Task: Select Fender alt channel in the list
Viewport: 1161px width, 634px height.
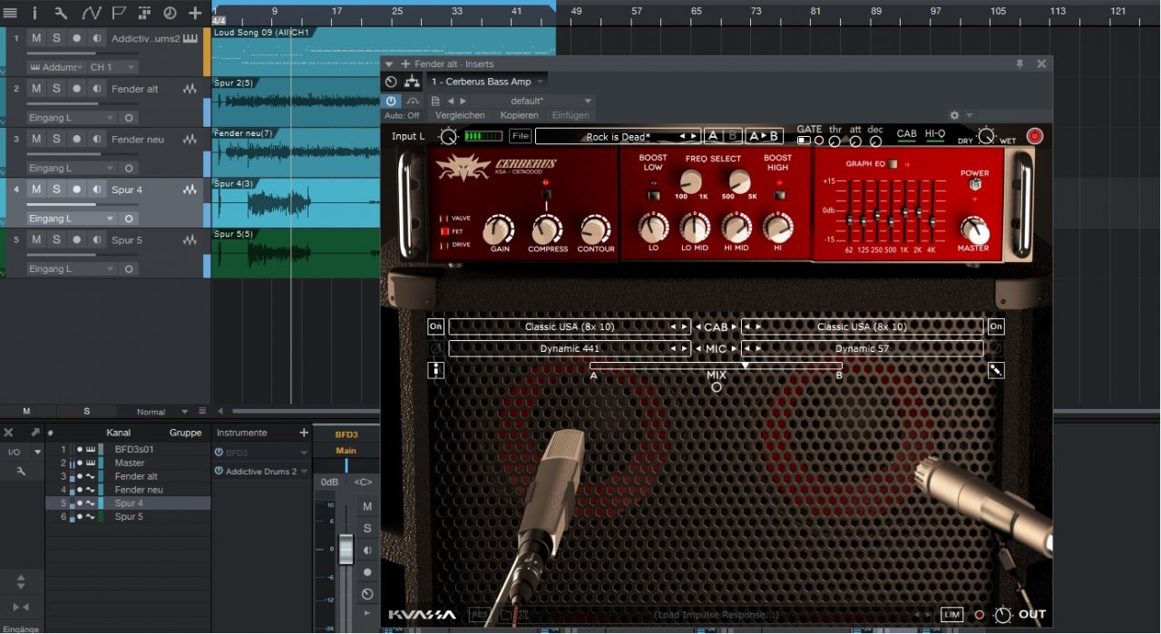Action: 128,476
